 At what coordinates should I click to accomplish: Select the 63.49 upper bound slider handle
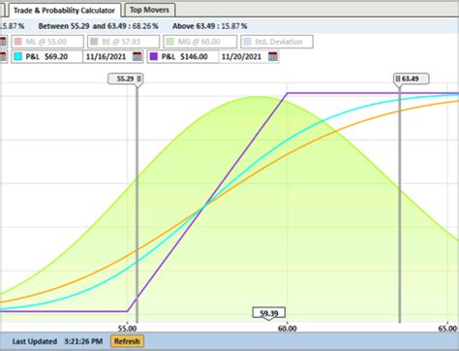(x=412, y=79)
